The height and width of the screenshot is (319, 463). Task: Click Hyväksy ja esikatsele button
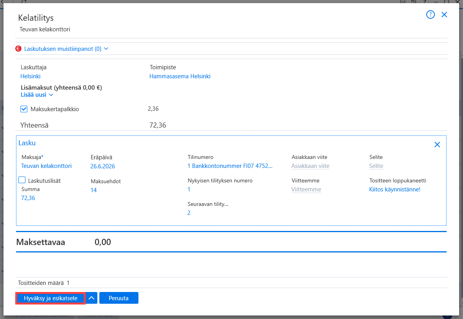pos(50,298)
